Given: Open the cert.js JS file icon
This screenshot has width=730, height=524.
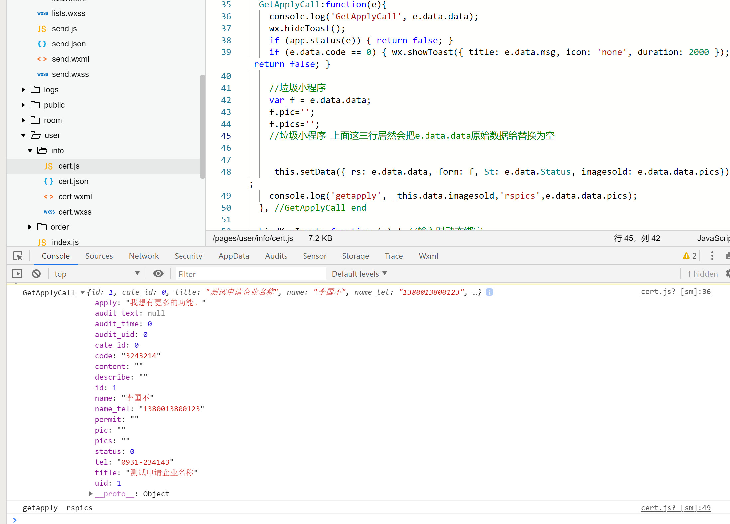Looking at the screenshot, I should (49, 166).
